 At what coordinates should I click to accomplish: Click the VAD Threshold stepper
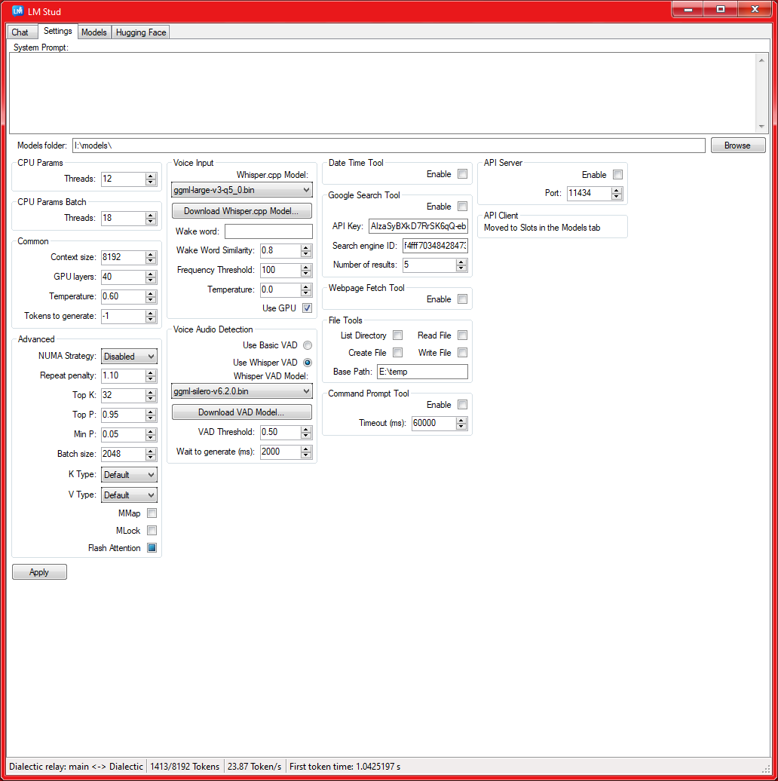(306, 433)
